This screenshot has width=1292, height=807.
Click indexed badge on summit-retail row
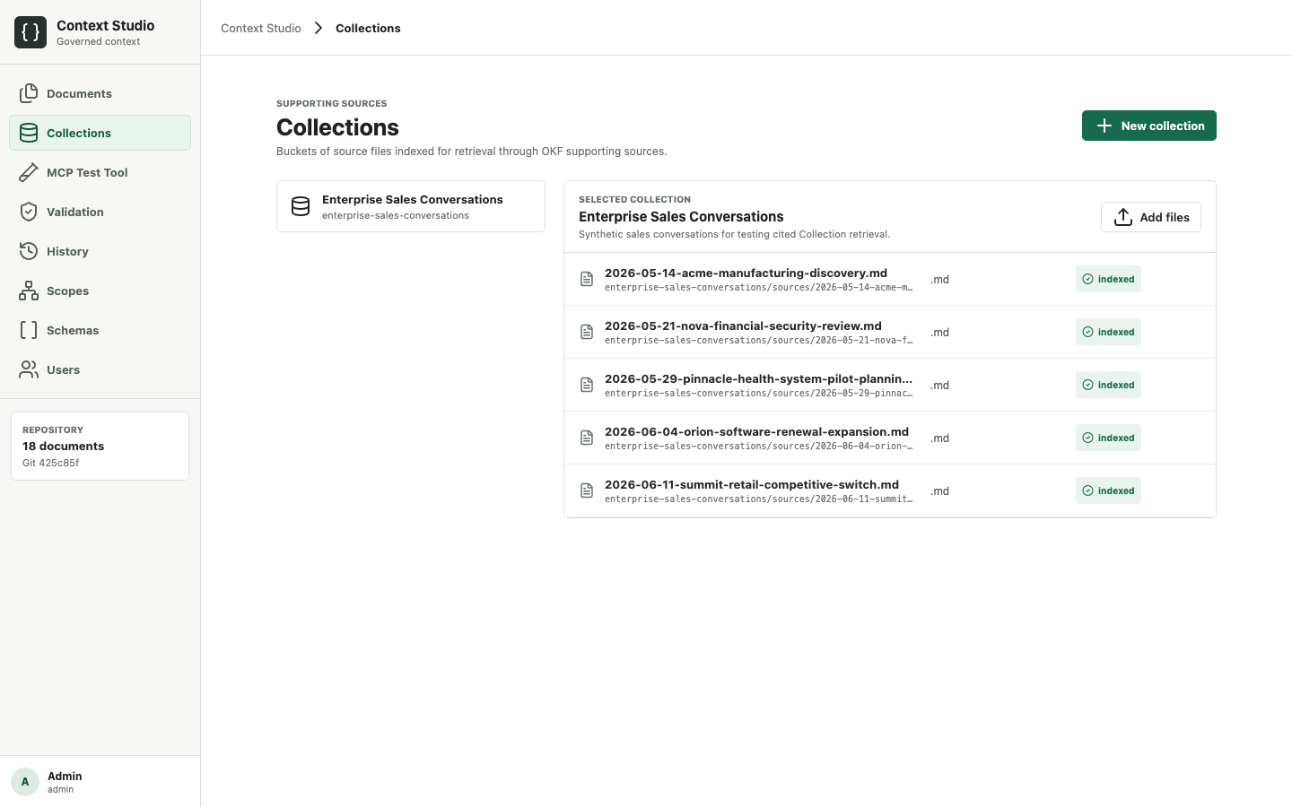point(1108,490)
